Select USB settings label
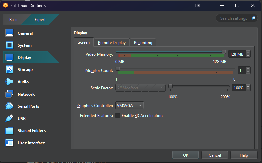This screenshot has width=262, height=163. click(x=22, y=118)
